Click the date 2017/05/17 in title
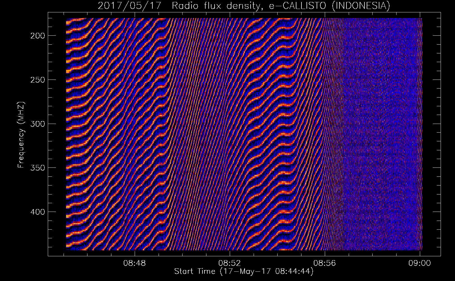455x281 pixels. (130, 6)
